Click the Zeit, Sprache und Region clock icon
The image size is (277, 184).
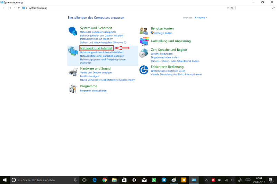[x=143, y=53]
